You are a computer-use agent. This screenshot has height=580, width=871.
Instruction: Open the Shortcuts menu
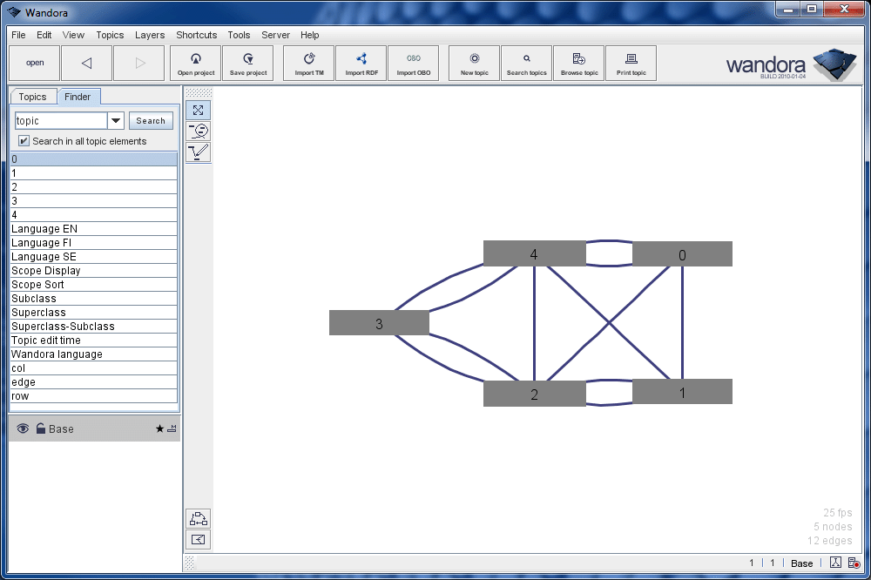click(x=196, y=35)
